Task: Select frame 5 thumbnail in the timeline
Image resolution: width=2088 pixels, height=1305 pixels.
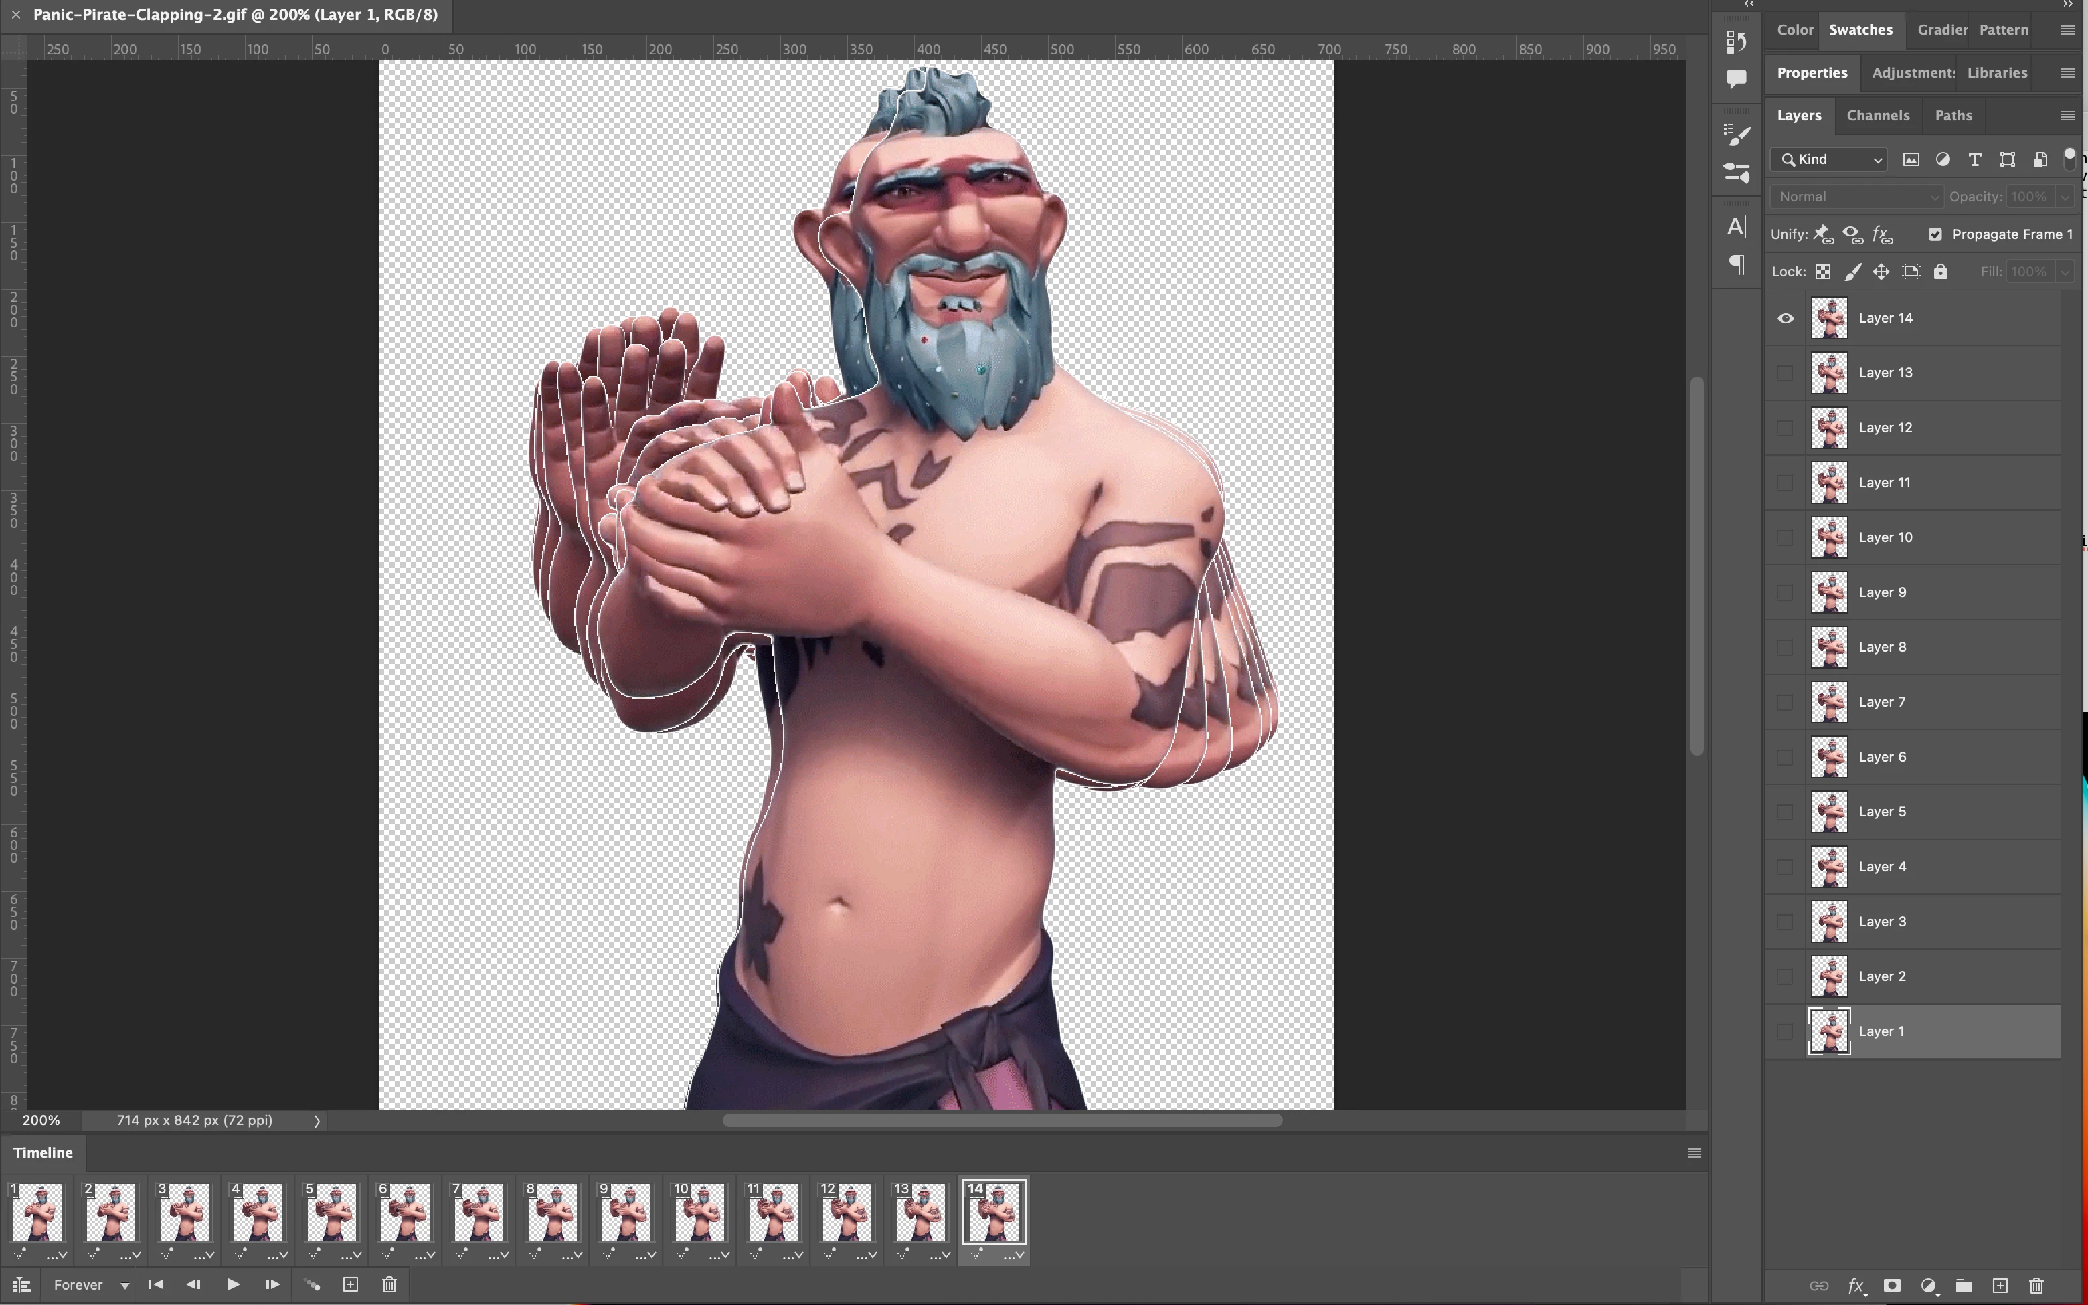Action: tap(331, 1212)
